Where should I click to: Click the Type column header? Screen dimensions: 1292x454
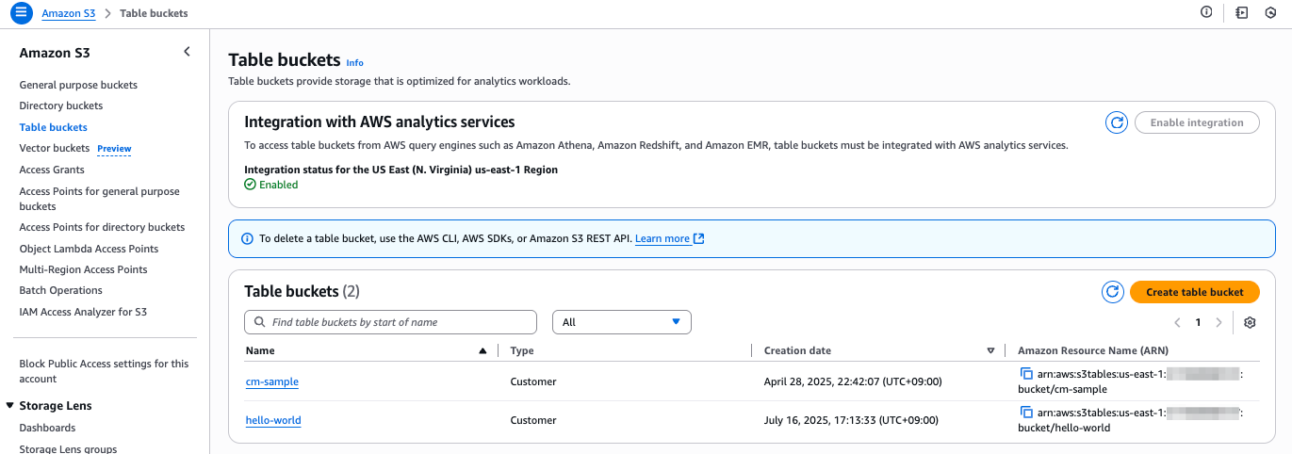click(x=522, y=350)
